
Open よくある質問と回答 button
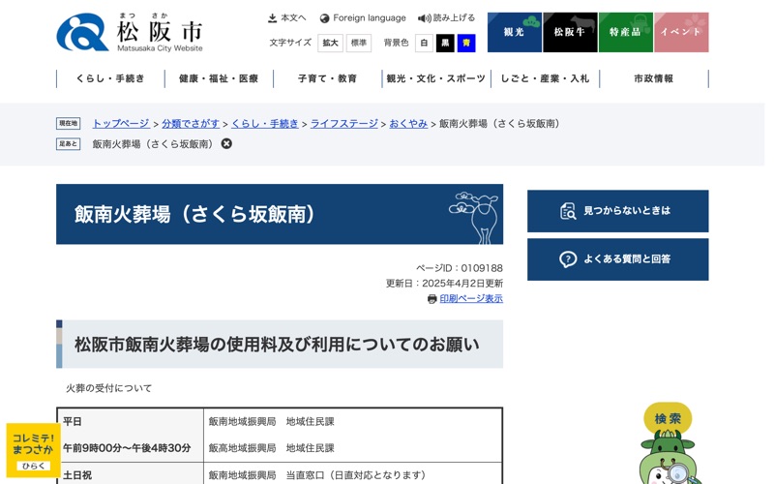click(617, 259)
